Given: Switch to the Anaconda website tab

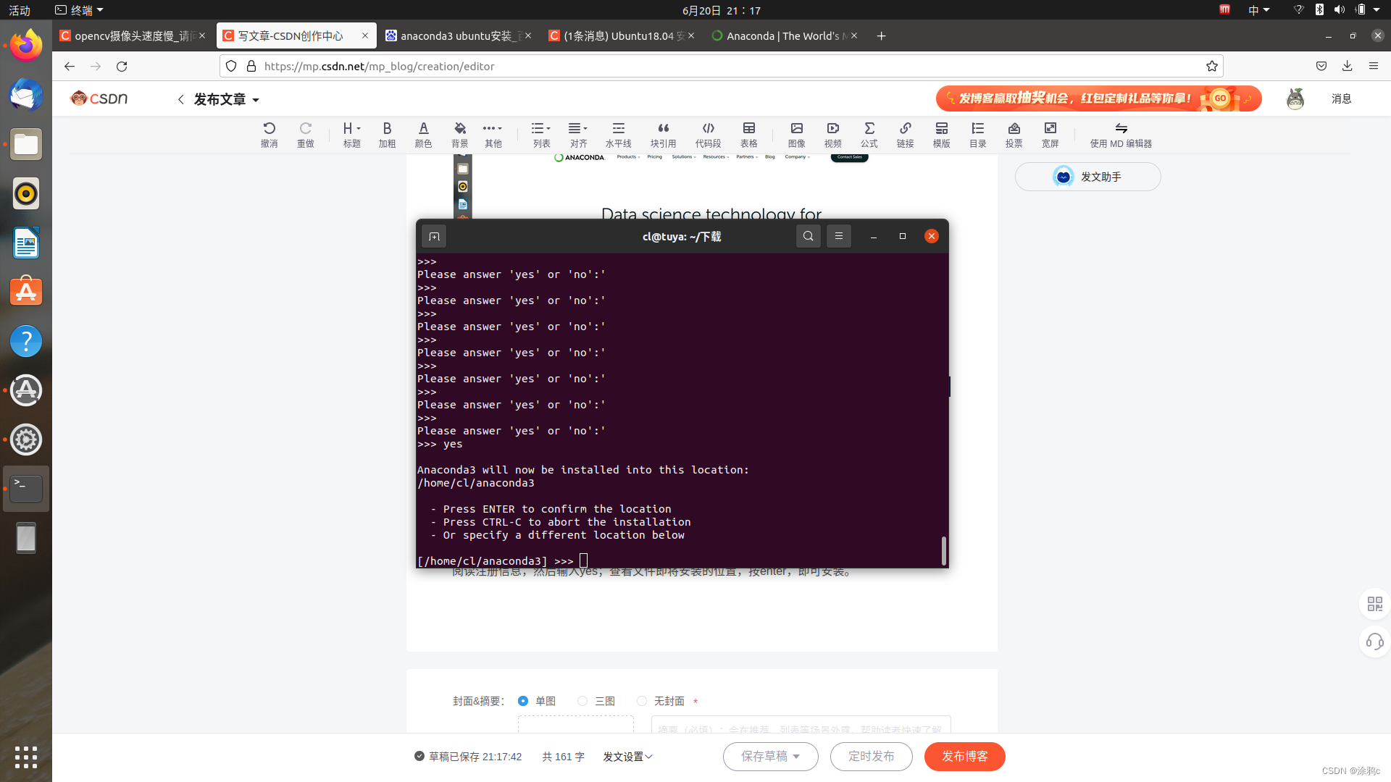Looking at the screenshot, I should tap(781, 35).
